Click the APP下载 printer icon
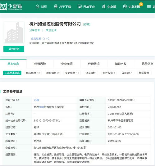 coord(56,7)
